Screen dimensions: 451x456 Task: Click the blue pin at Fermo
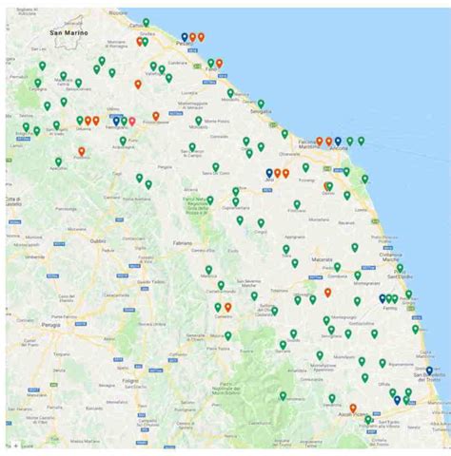point(382,298)
